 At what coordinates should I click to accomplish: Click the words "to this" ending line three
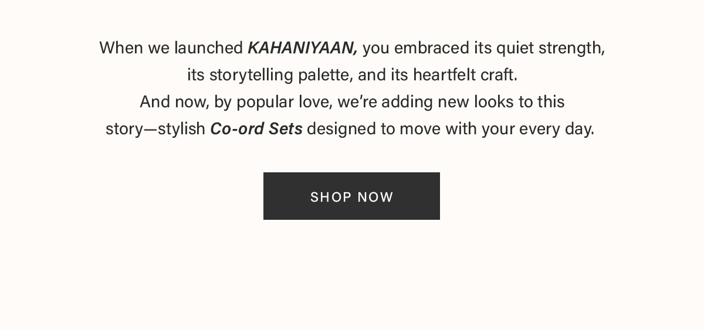(x=543, y=103)
